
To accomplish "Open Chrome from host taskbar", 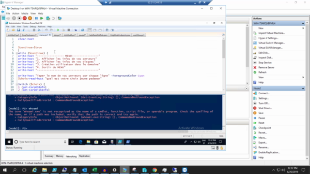I will coord(155,170).
